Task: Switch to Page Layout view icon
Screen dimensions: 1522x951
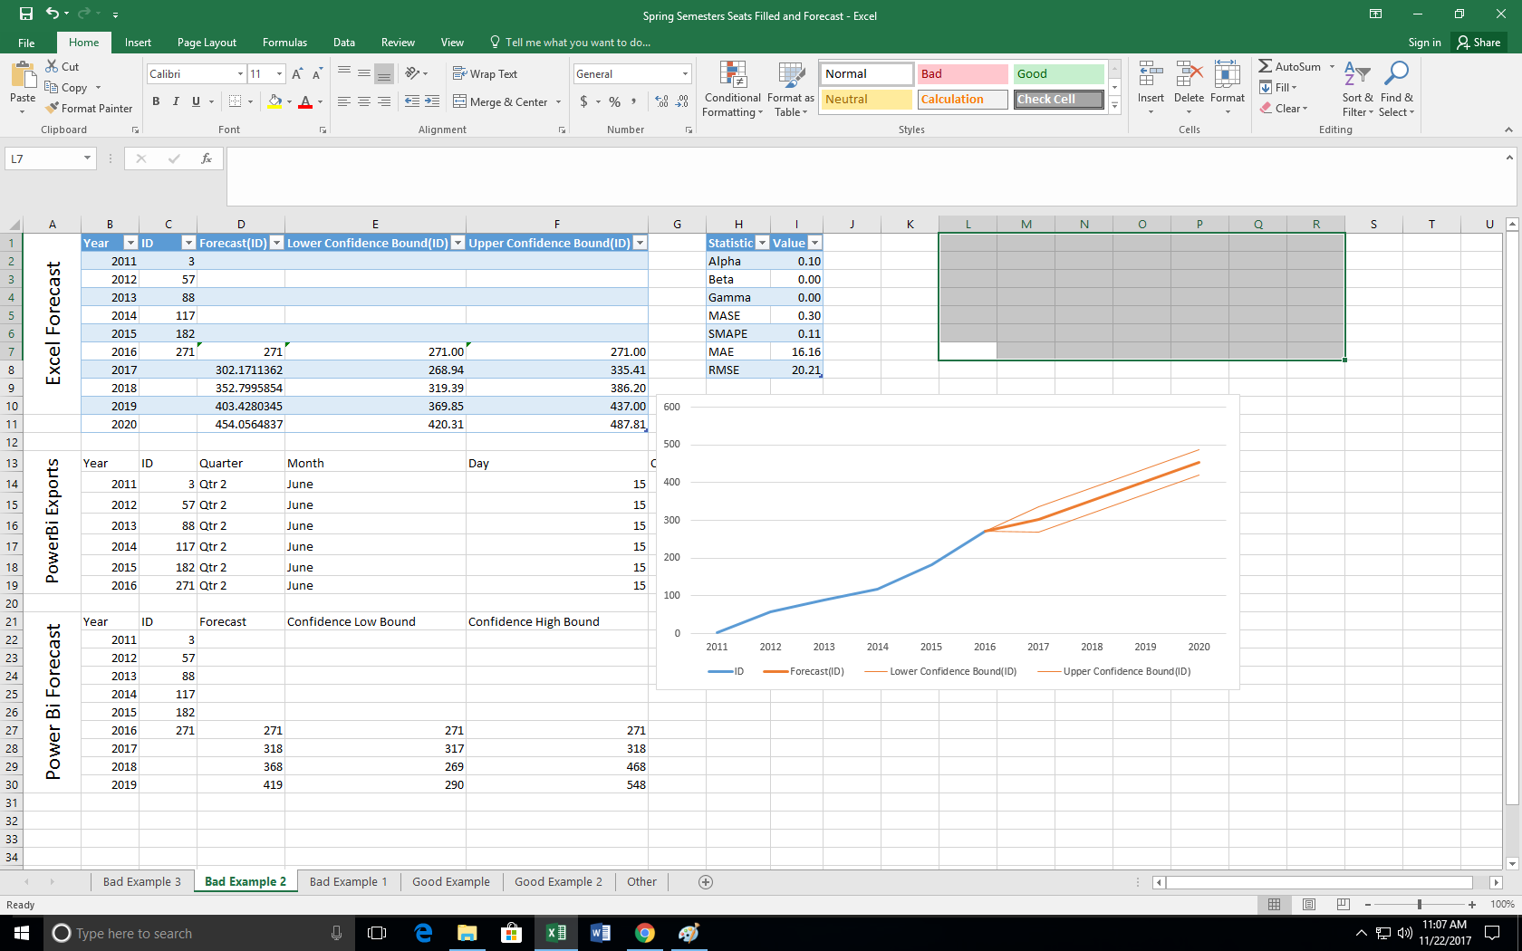Action: pos(1309,904)
